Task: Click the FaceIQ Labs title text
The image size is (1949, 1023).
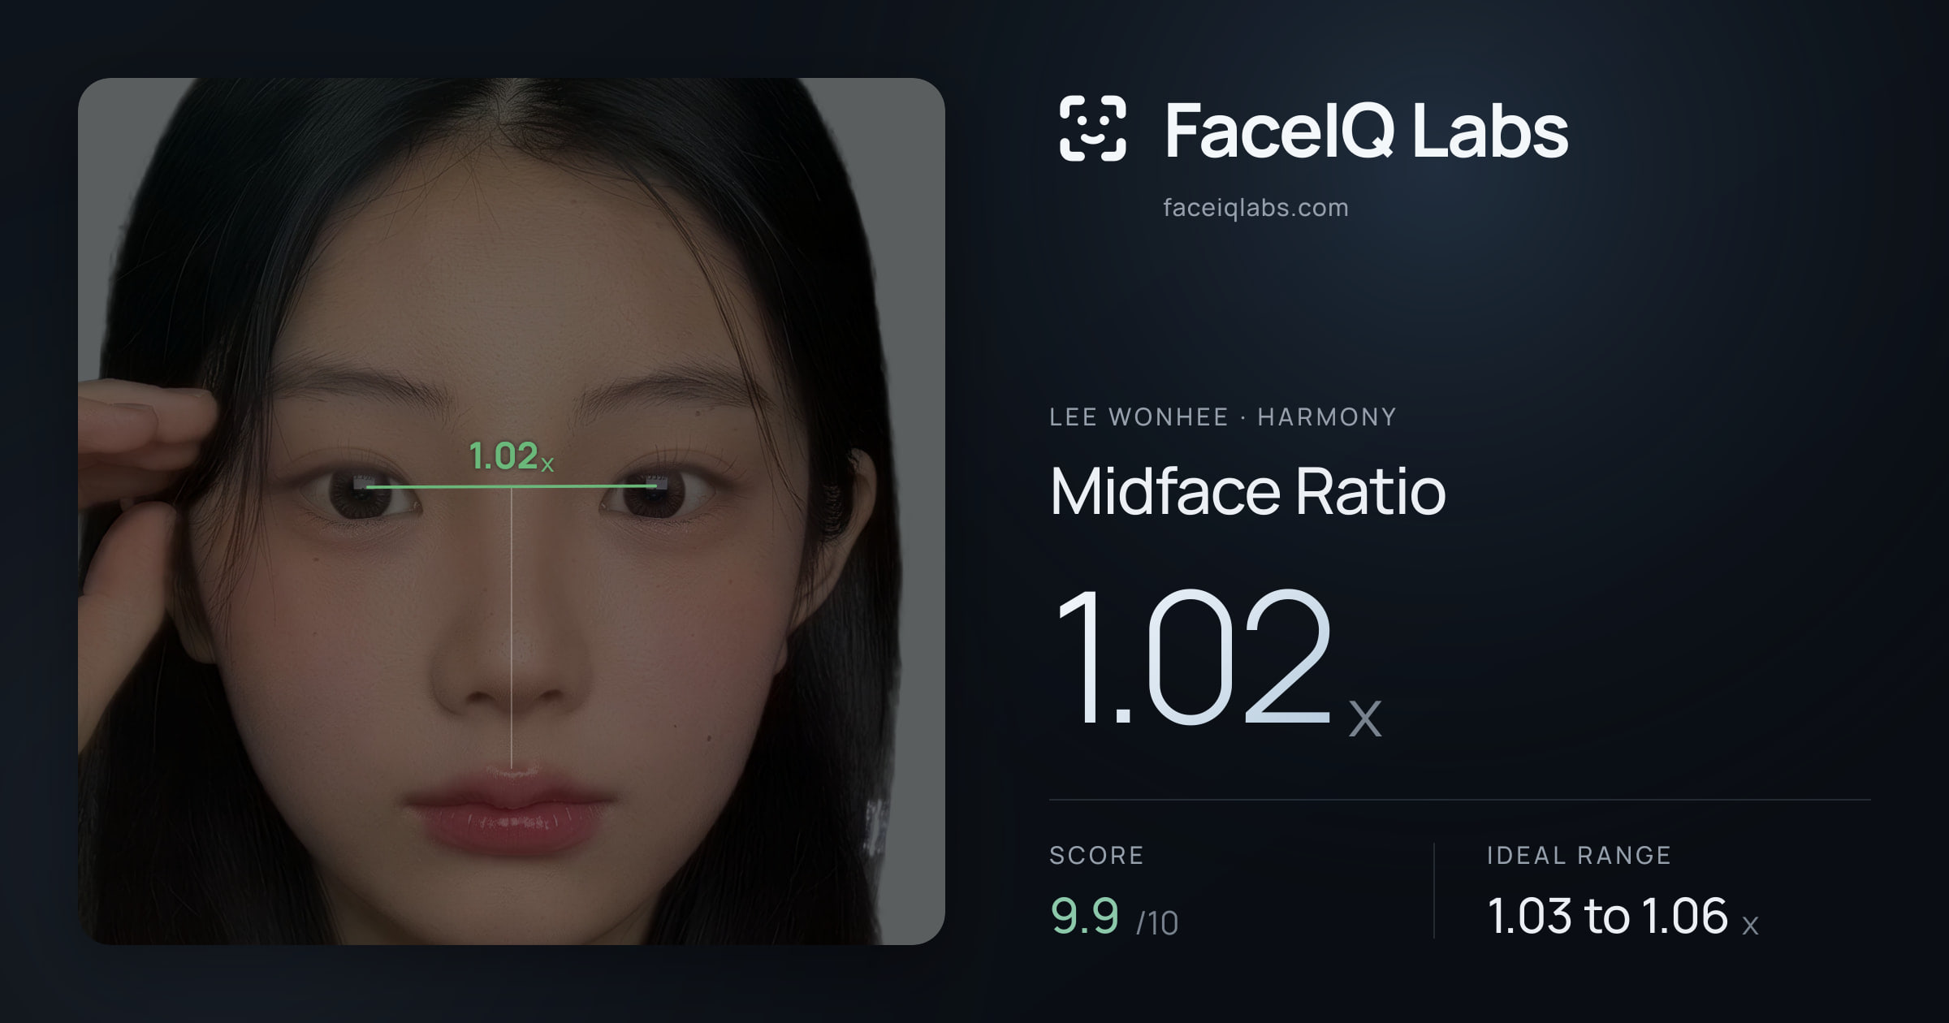Action: coord(1366,131)
